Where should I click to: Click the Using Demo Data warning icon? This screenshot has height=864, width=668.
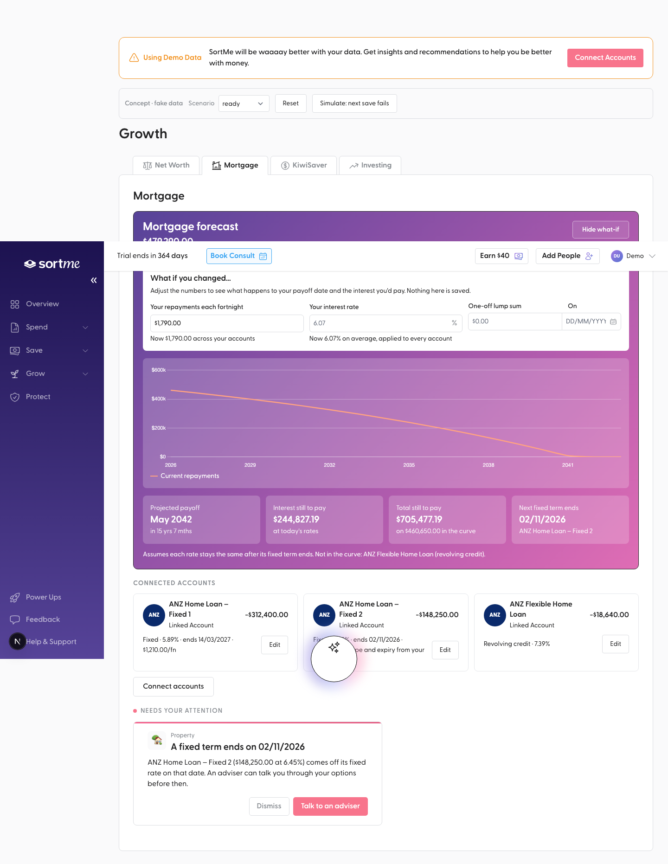point(134,58)
